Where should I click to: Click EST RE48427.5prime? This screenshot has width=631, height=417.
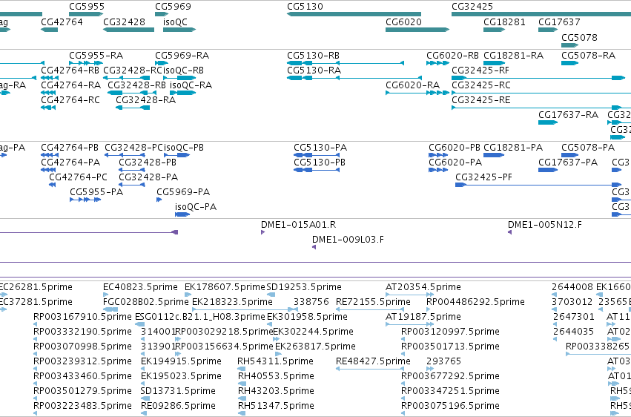coord(373,361)
